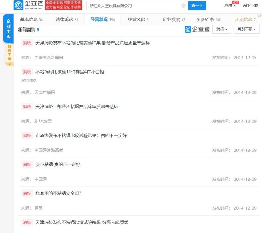The image size is (262, 233).
Task: Open news 天津消协发布不粘锅比较试验结果 价高未必质优
Action: tap(82, 222)
